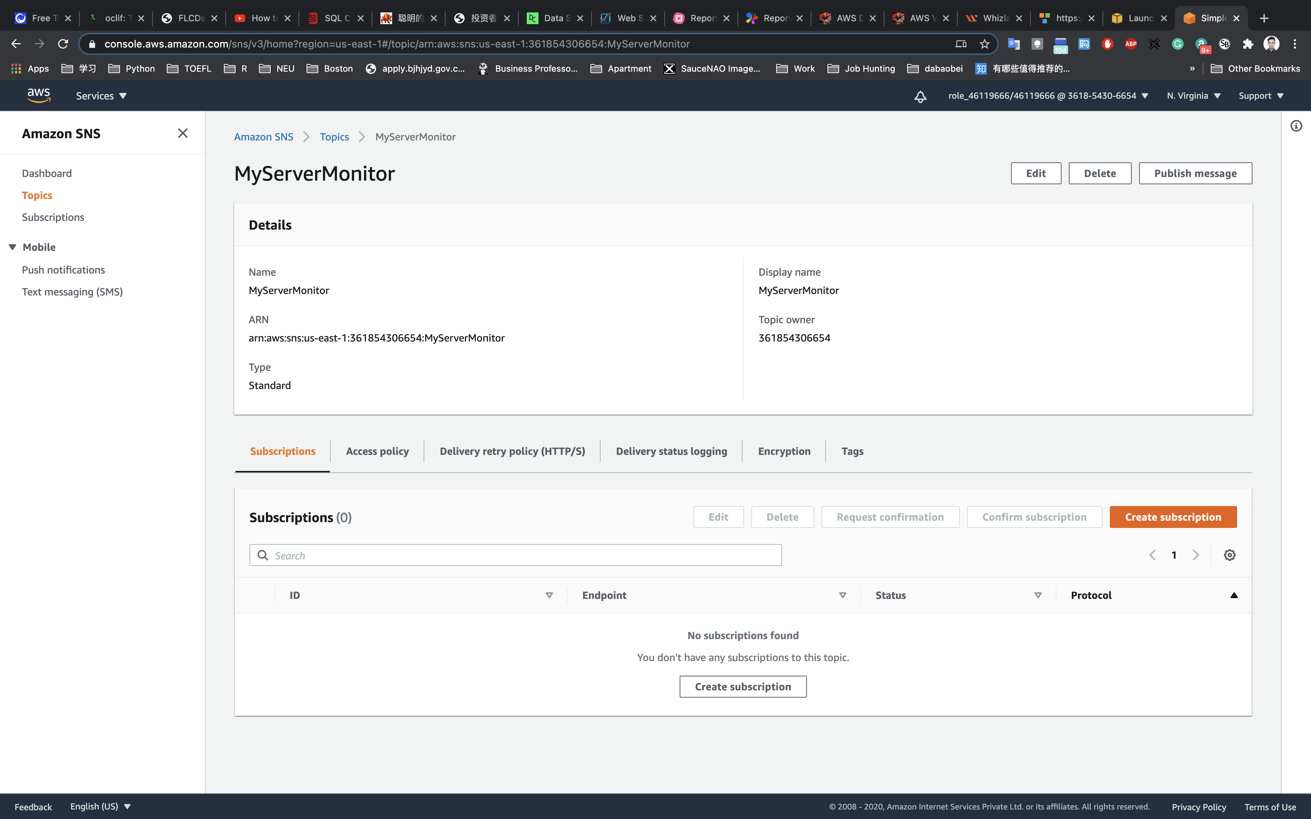Switch to the Access policy tab
This screenshot has width=1311, height=819.
377,451
